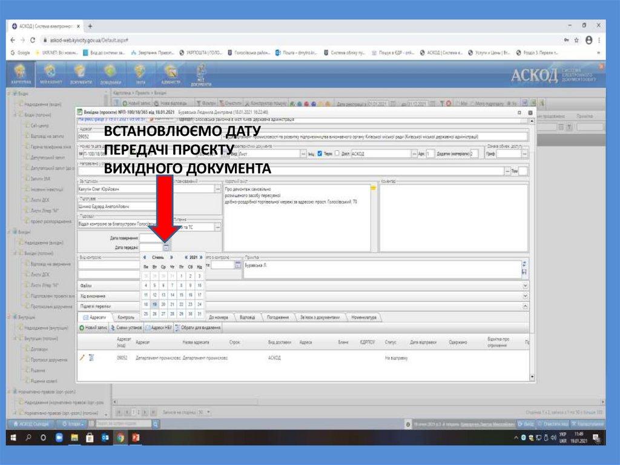Image resolution: width=620 pixels, height=465 pixels.
Task: Open a new browser tab
Action: 90,26
